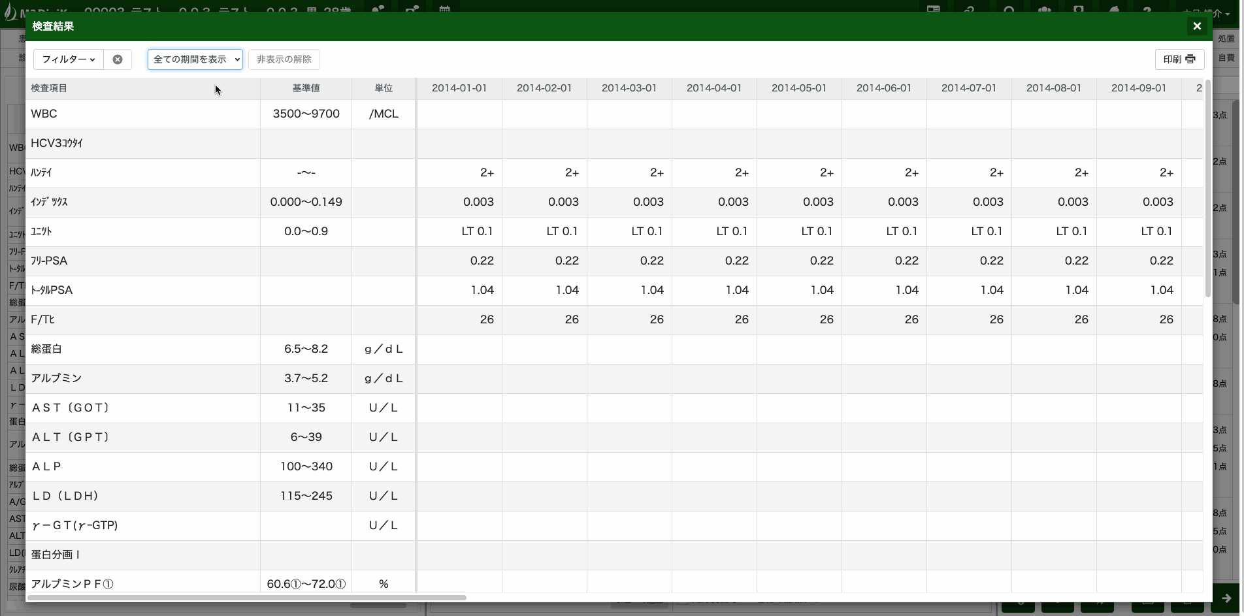This screenshot has width=1244, height=616.
Task: Click the WBC test item row
Action: coord(614,114)
